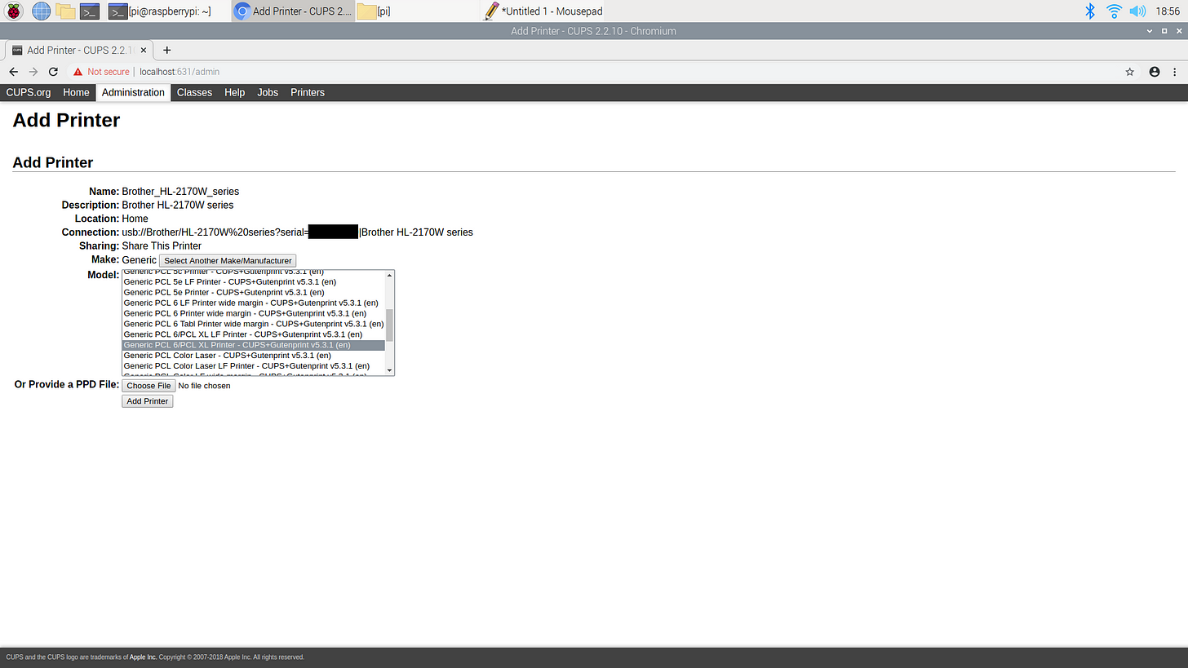Click Select Another Make/Manufacturer button
The image size is (1188, 668).
point(228,260)
